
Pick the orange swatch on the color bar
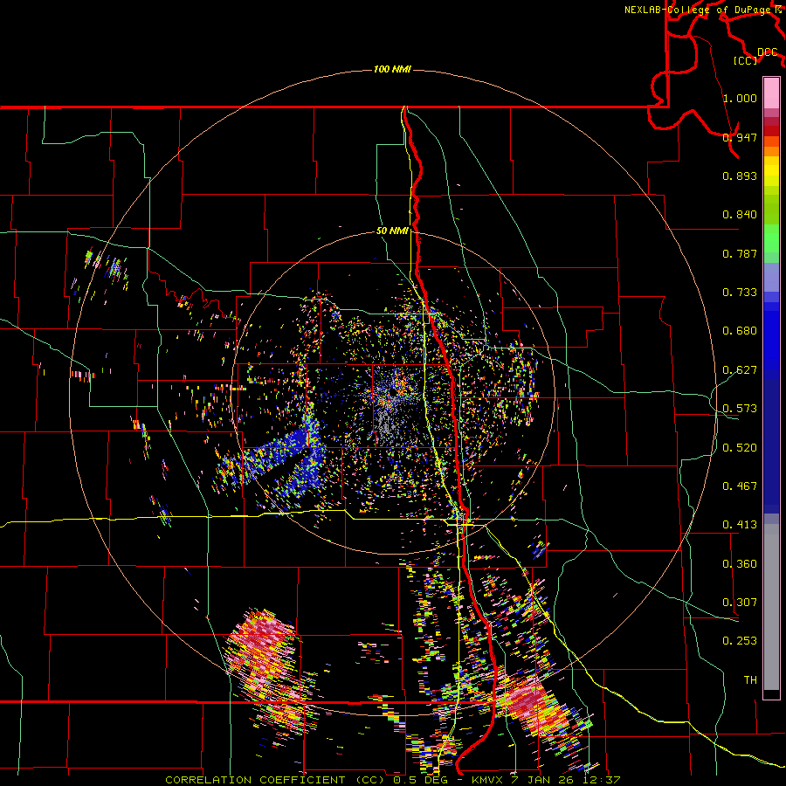tap(771, 151)
